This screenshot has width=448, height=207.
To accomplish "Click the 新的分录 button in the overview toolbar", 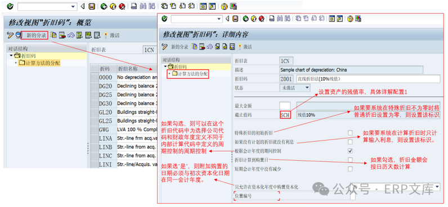I will click(x=35, y=35).
